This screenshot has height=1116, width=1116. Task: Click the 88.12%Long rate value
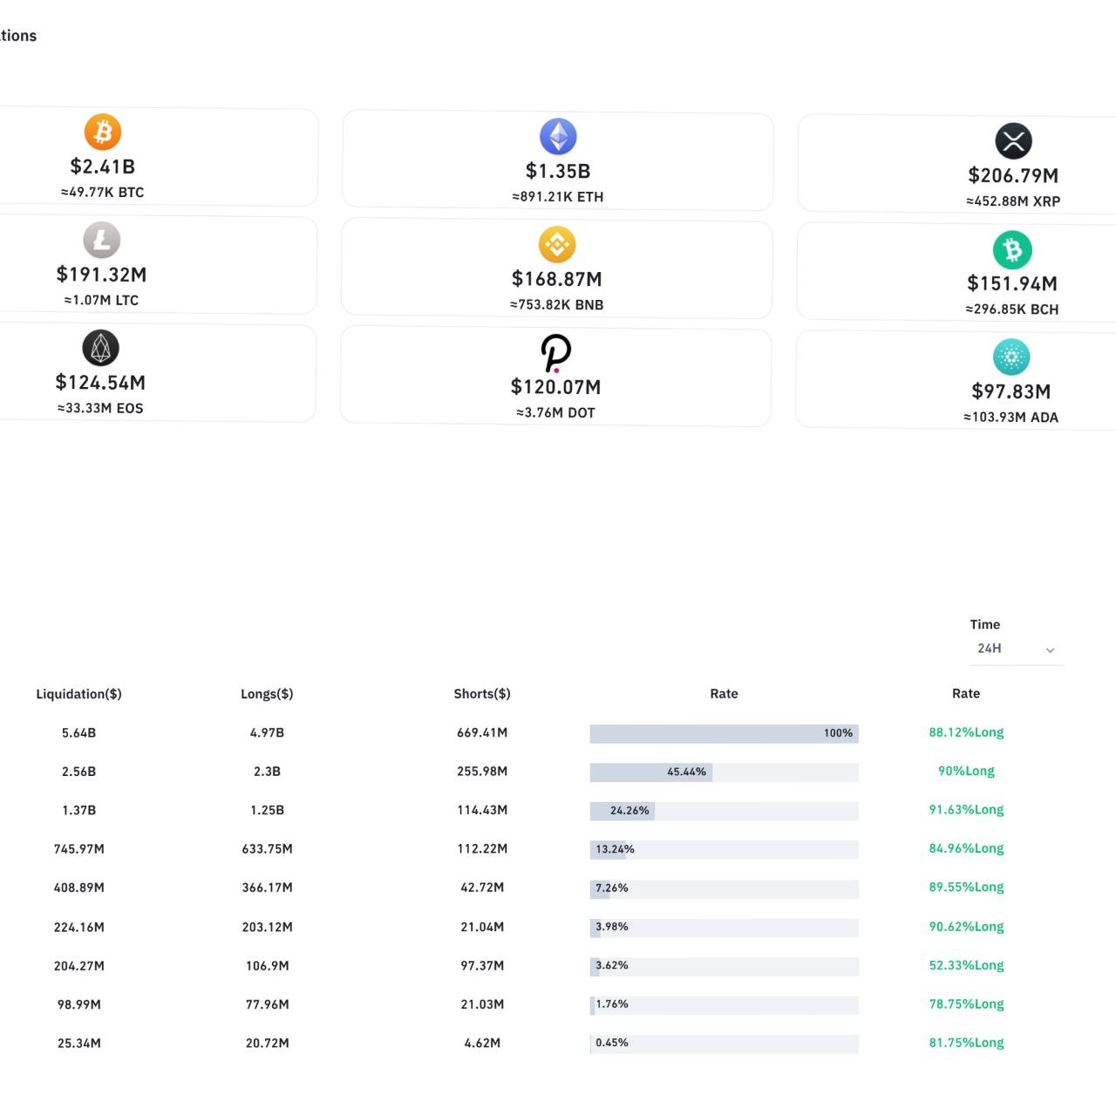tap(966, 732)
